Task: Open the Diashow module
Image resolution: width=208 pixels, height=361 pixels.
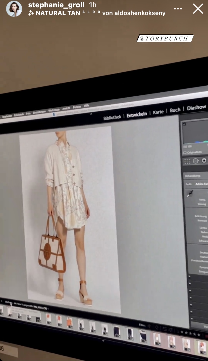Action: pyautogui.click(x=196, y=108)
